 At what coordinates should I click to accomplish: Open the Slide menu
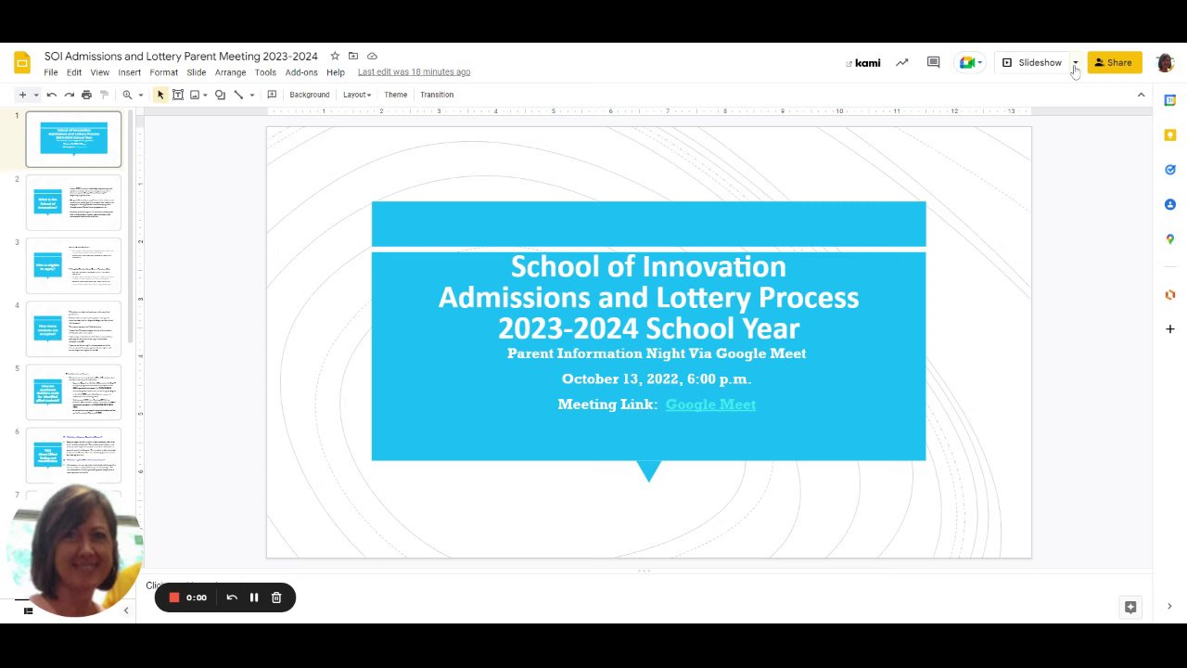[197, 72]
